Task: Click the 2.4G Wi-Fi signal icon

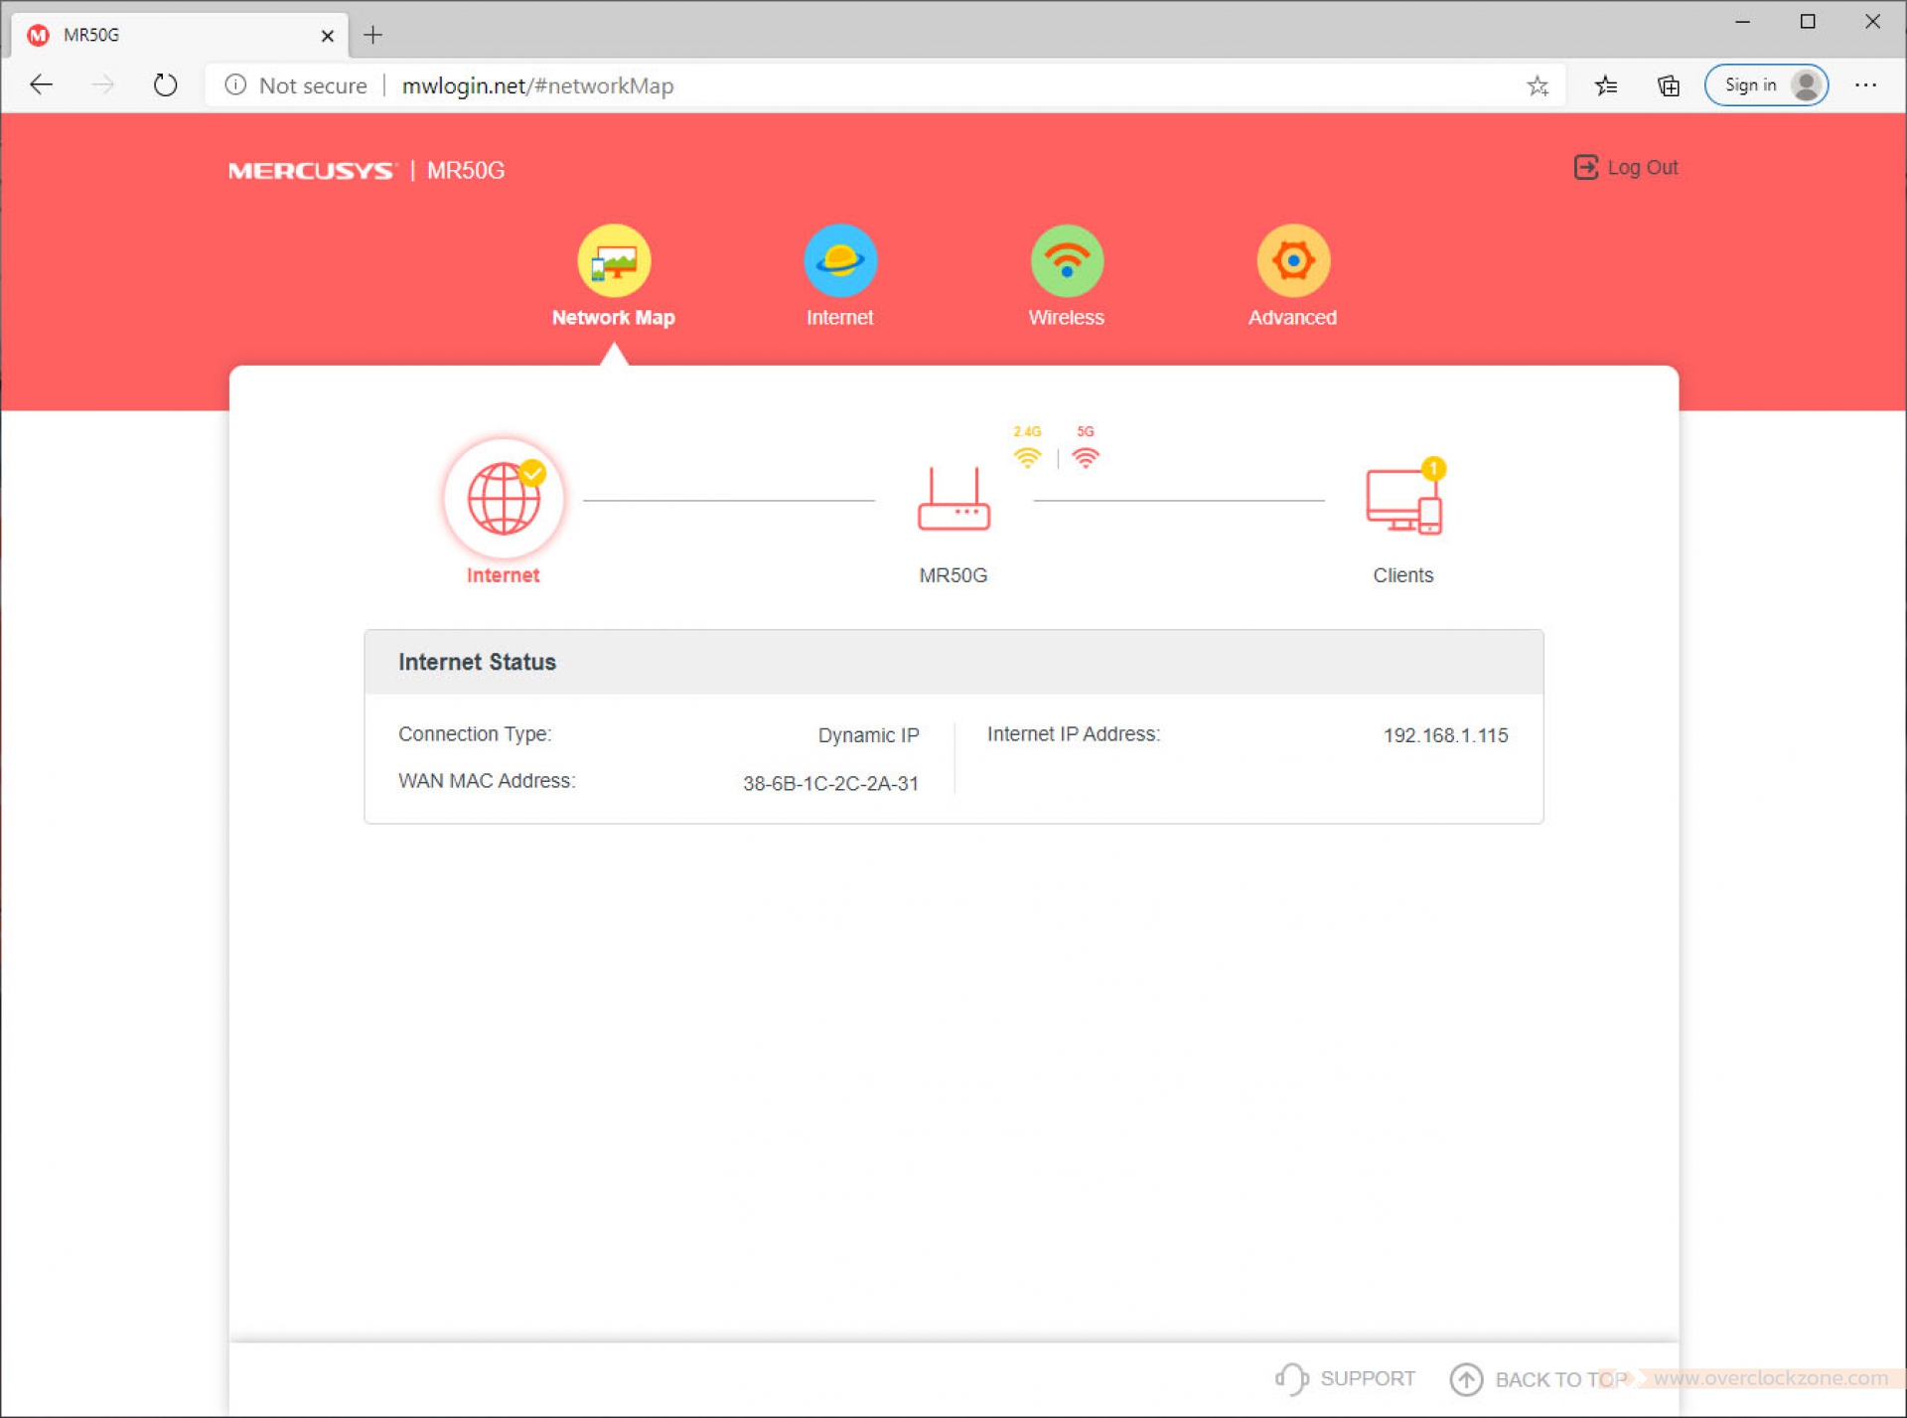Action: click(x=1027, y=456)
